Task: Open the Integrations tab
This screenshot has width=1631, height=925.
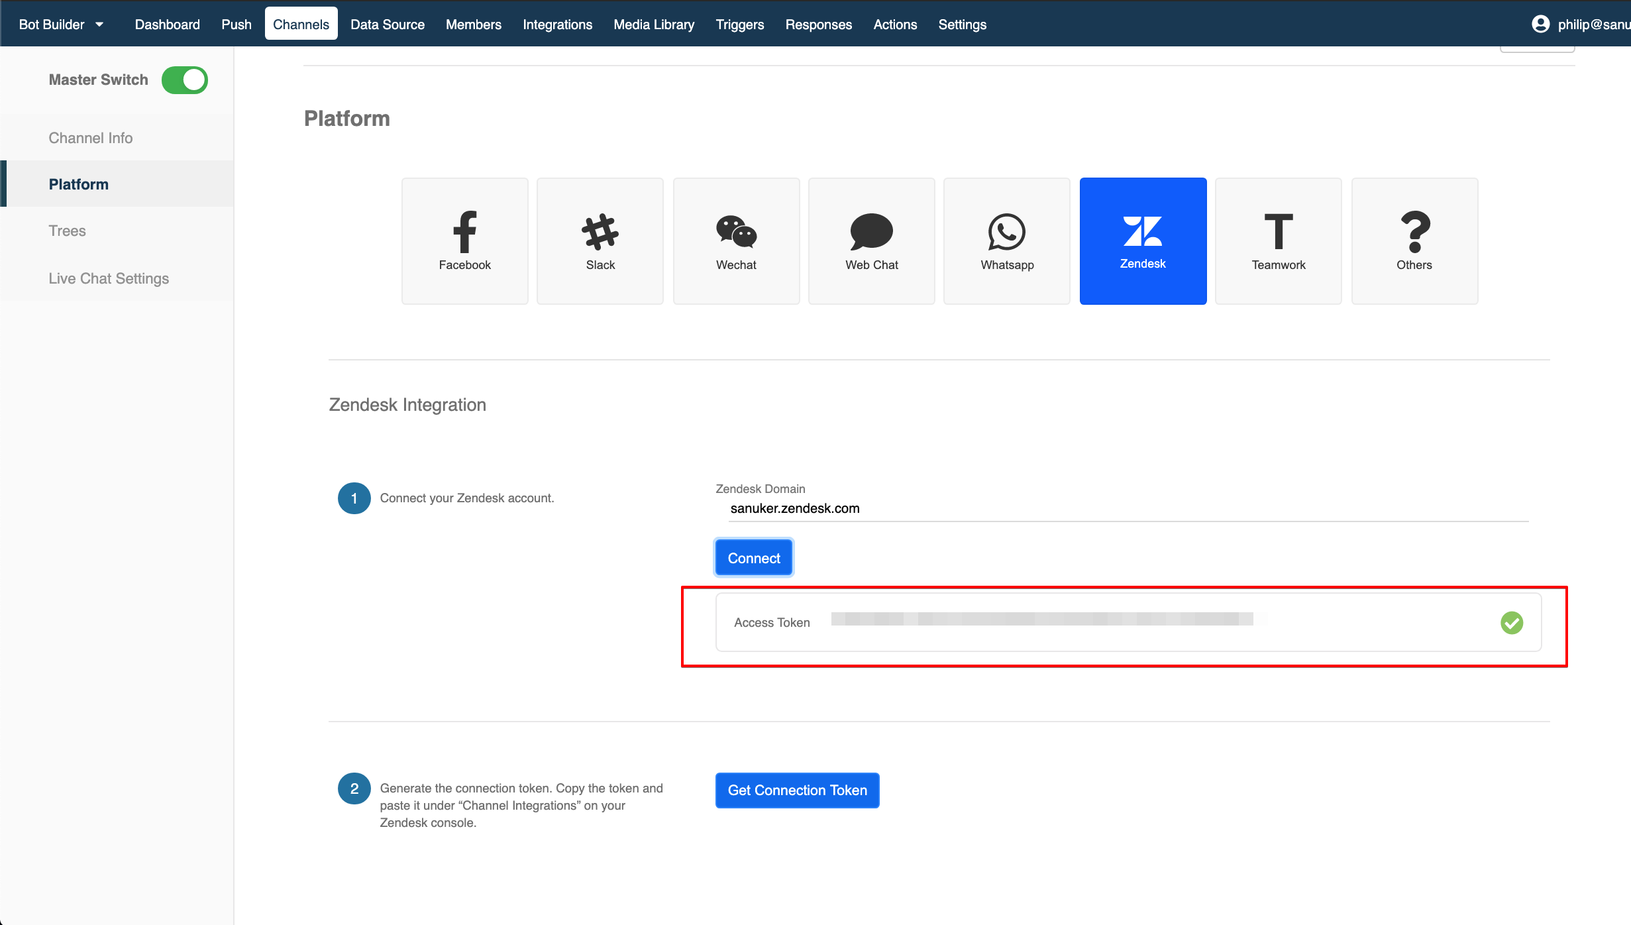Action: click(x=558, y=25)
